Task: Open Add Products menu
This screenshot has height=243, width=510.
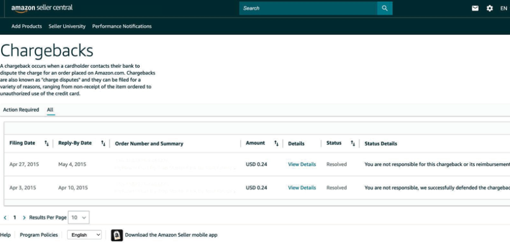Action: tap(27, 26)
